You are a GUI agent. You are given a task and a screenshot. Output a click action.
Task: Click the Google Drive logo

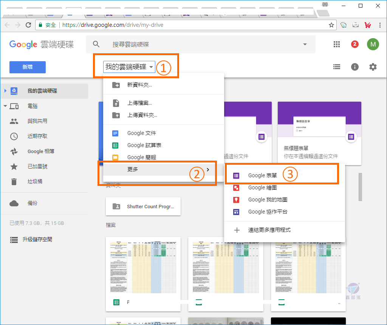click(x=42, y=45)
